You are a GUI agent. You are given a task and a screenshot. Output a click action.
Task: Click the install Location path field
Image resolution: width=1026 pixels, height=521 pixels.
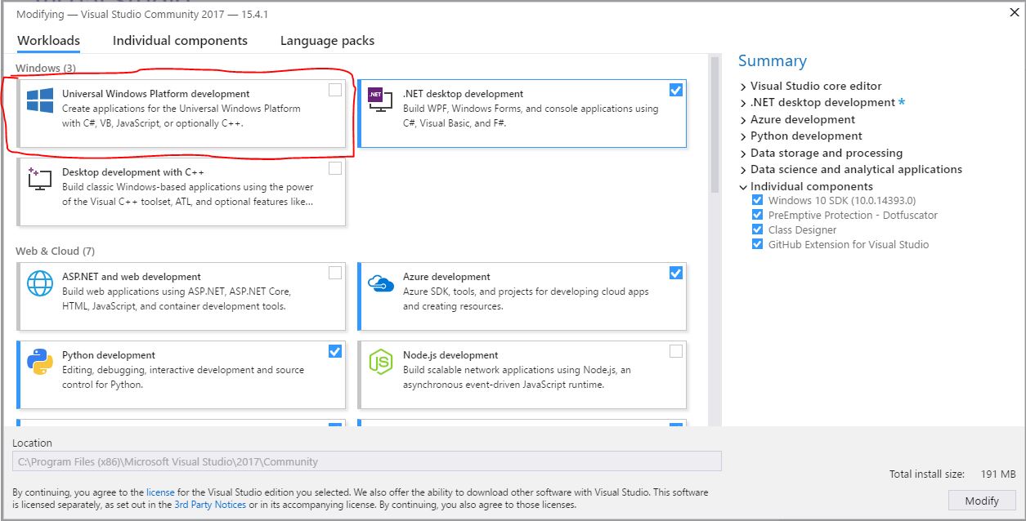[x=367, y=461]
